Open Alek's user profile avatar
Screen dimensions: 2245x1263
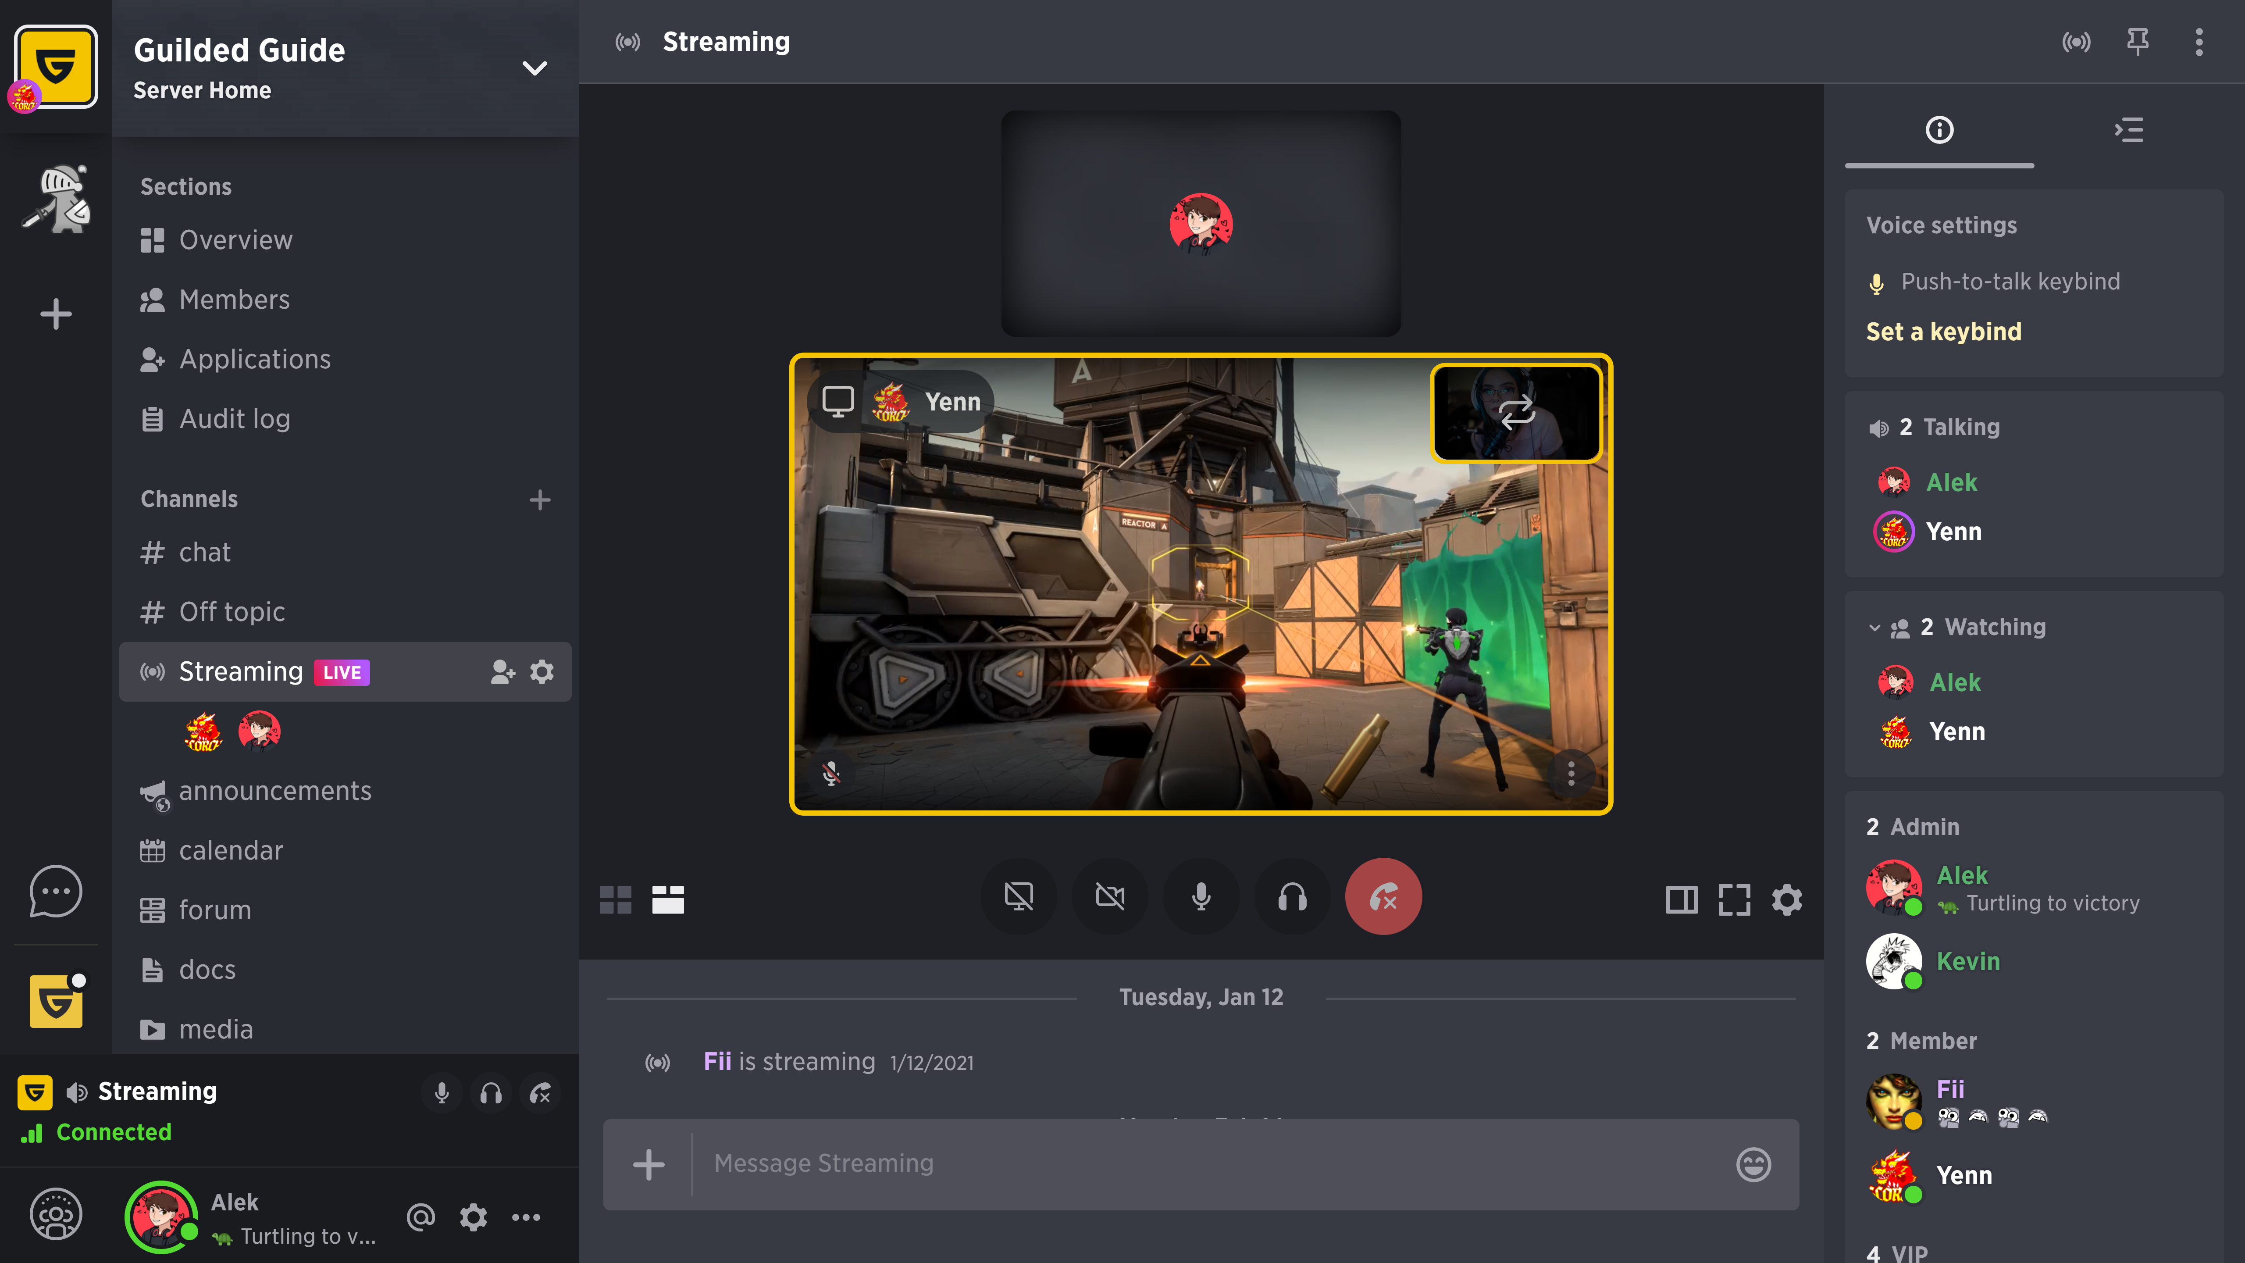pyautogui.click(x=161, y=1217)
